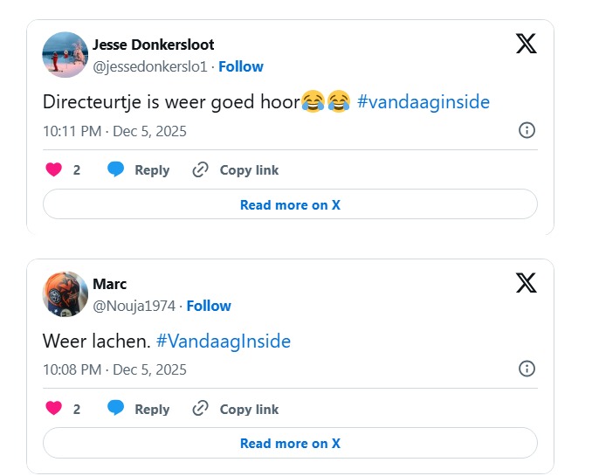Like Marc's tweet with heart icon

tap(54, 409)
